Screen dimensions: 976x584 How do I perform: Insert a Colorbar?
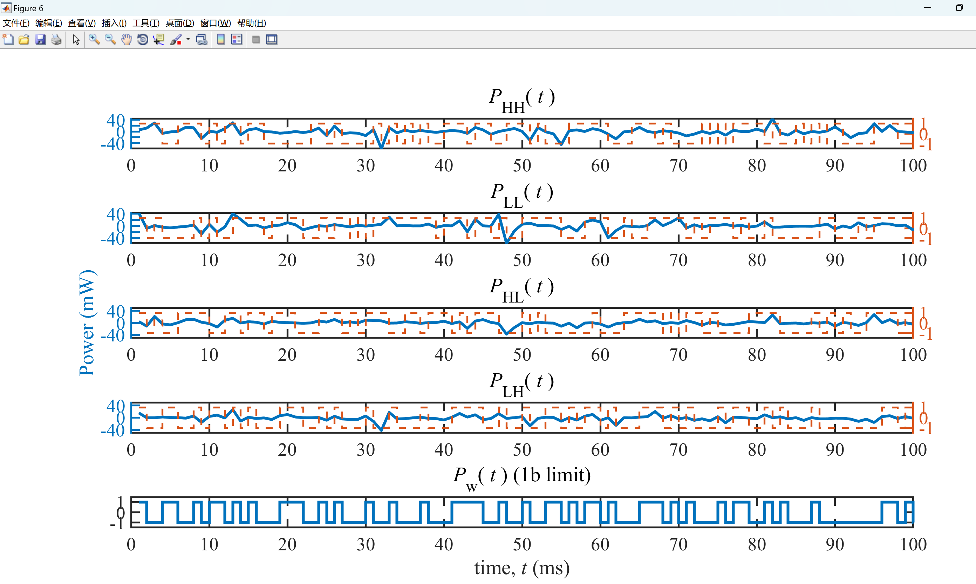coord(221,39)
